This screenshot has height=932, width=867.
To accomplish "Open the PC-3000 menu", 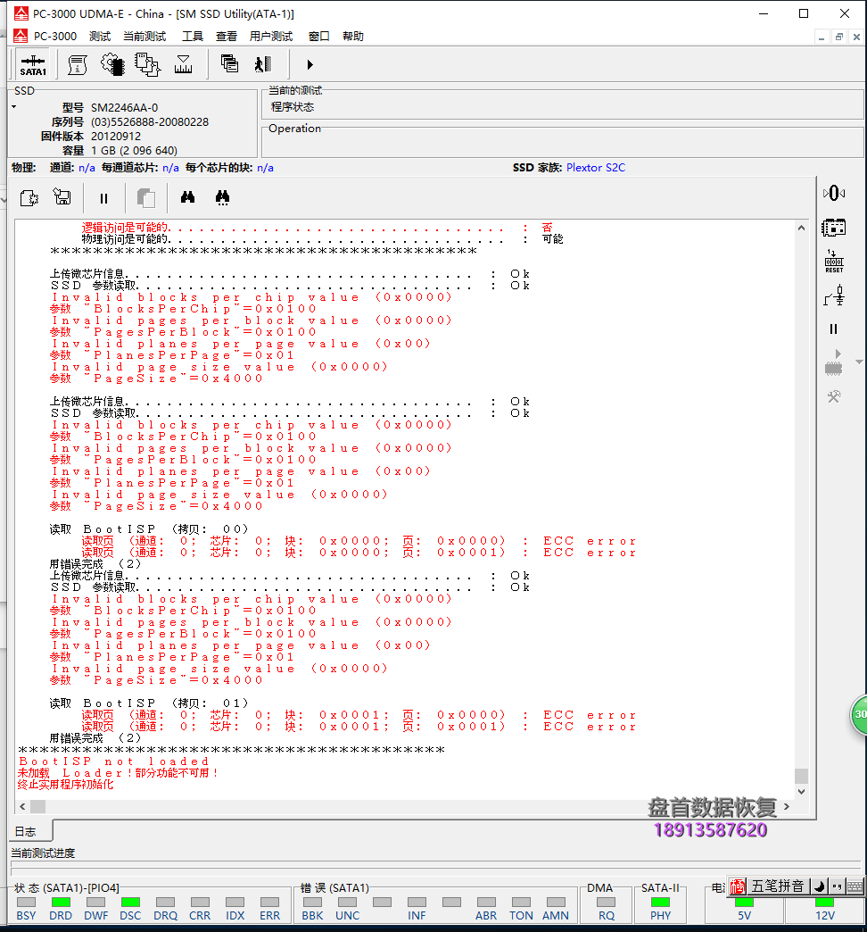I will [x=55, y=37].
